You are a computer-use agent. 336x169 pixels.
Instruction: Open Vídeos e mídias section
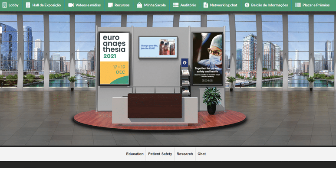84,5
